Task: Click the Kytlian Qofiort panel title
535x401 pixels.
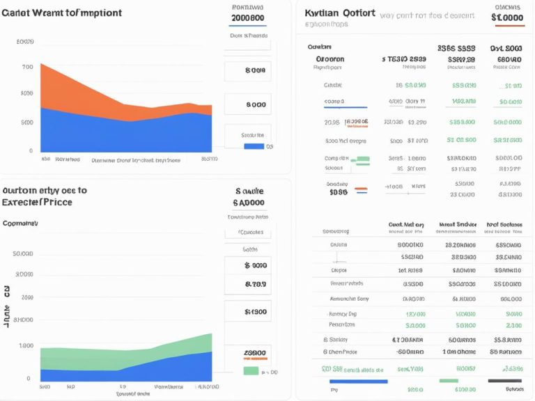Action: (340, 13)
